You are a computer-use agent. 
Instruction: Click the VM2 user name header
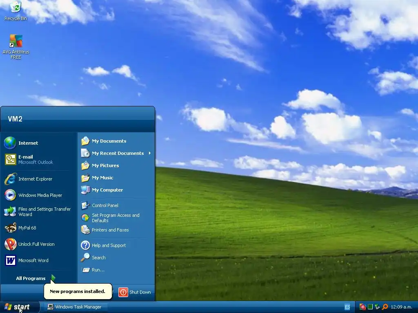tap(15, 119)
